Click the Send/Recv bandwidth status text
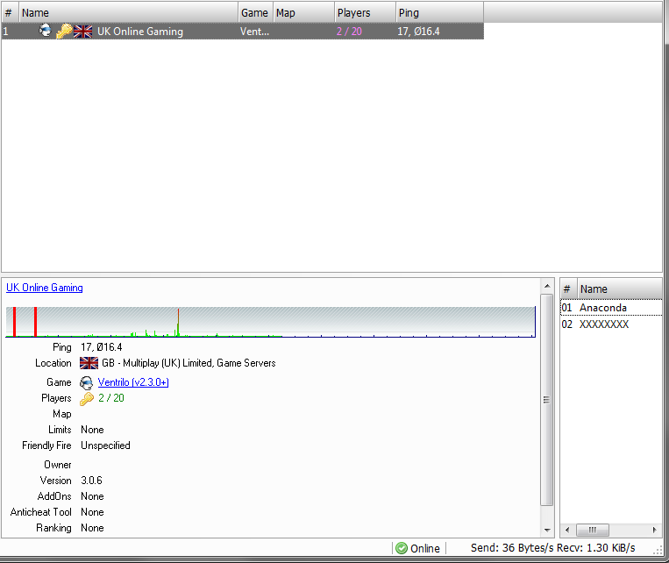The width and height of the screenshot is (669, 563). (x=553, y=547)
